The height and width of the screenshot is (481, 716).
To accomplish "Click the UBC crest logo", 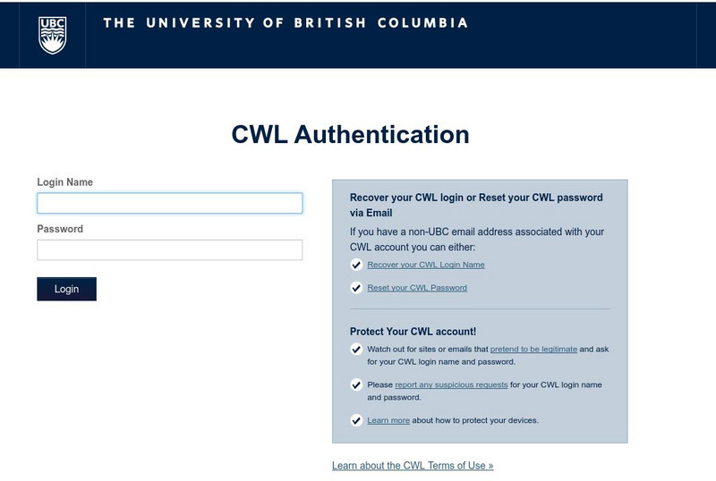I will (53, 34).
